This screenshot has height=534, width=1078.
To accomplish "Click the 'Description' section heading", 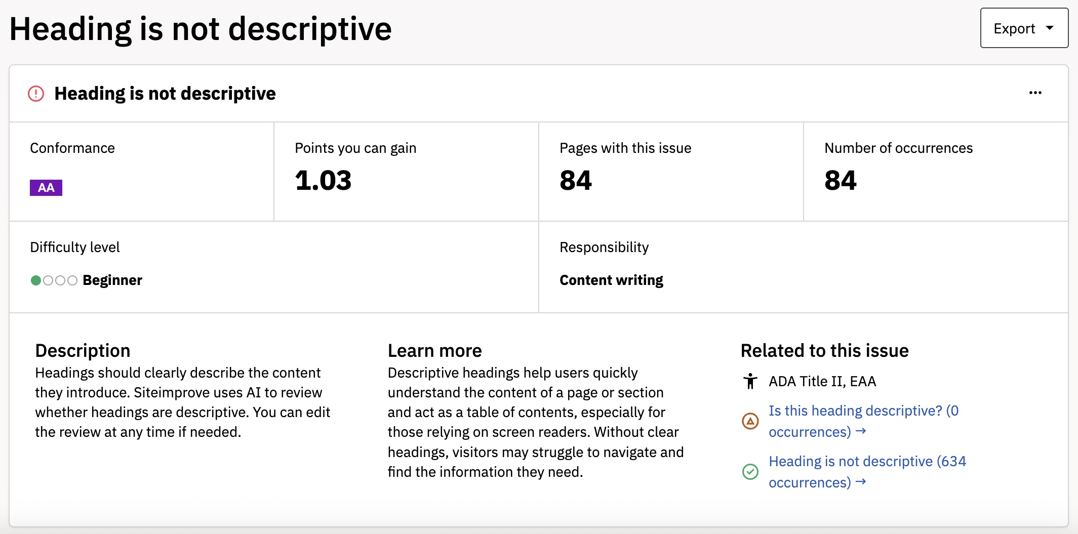I will click(83, 350).
